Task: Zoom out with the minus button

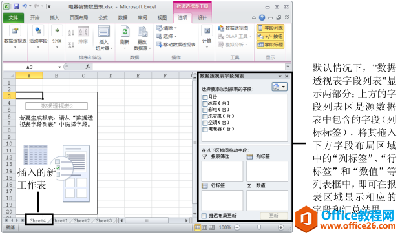Action: tap(237, 227)
